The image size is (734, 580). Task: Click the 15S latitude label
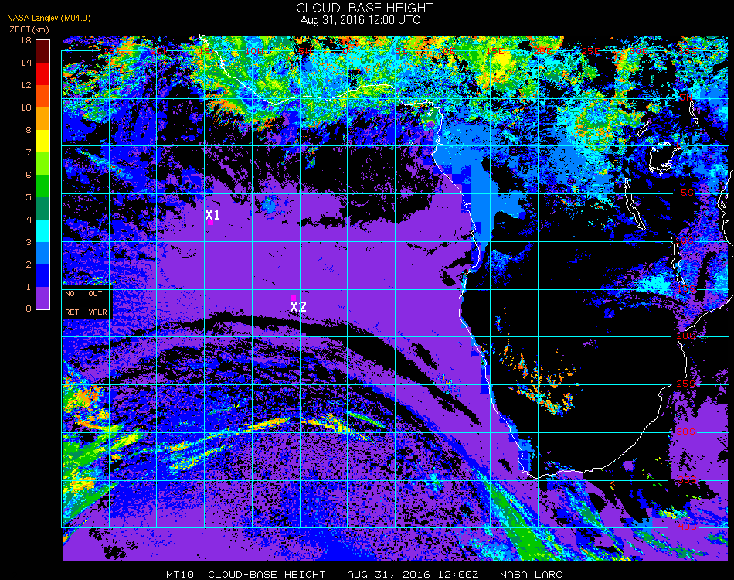pyautogui.click(x=687, y=289)
